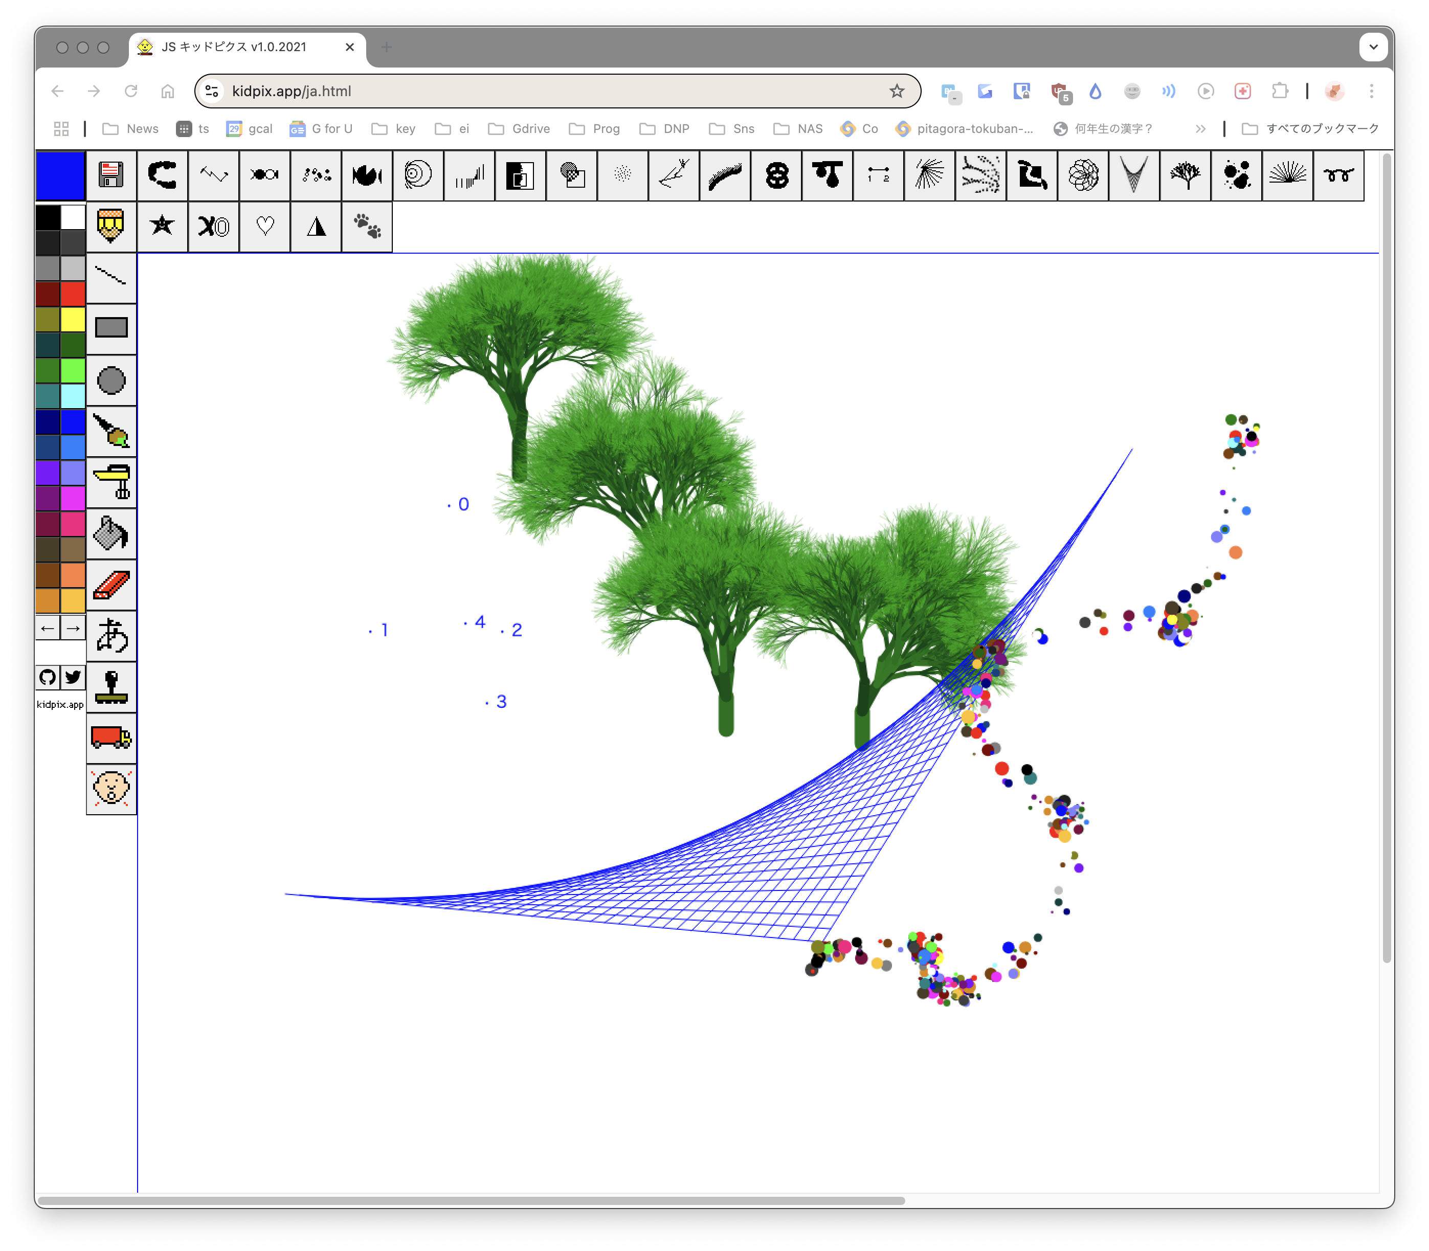Image resolution: width=1429 pixels, height=1251 pixels.
Task: Select the red eraser tool
Action: (x=111, y=585)
